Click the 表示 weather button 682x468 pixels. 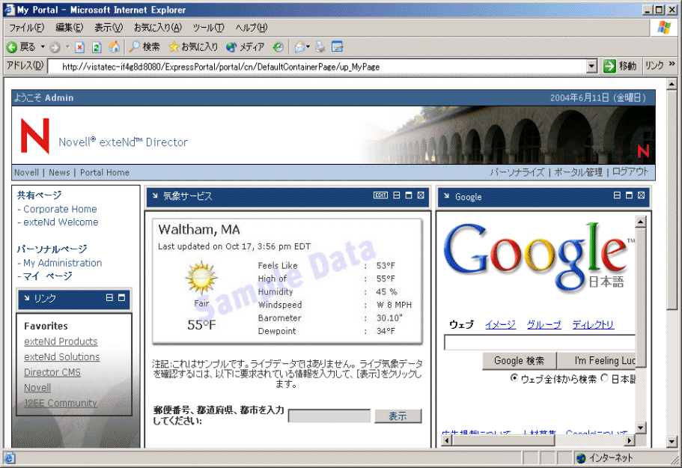click(x=398, y=416)
